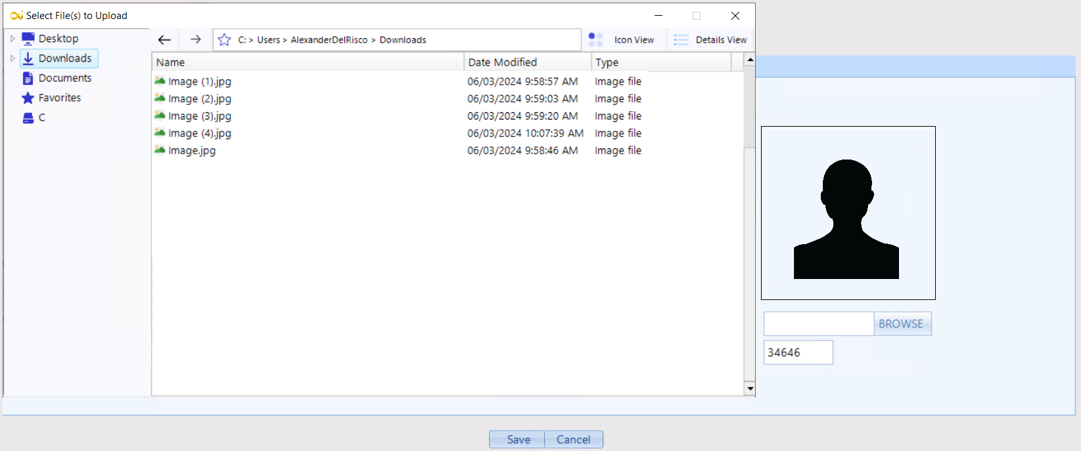
Task: Switch to Icon View
Action: (x=622, y=40)
